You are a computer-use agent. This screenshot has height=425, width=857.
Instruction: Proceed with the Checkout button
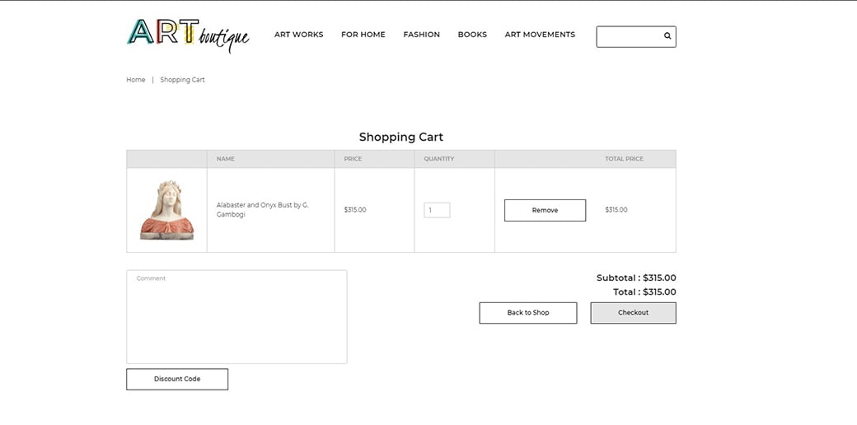(x=633, y=313)
